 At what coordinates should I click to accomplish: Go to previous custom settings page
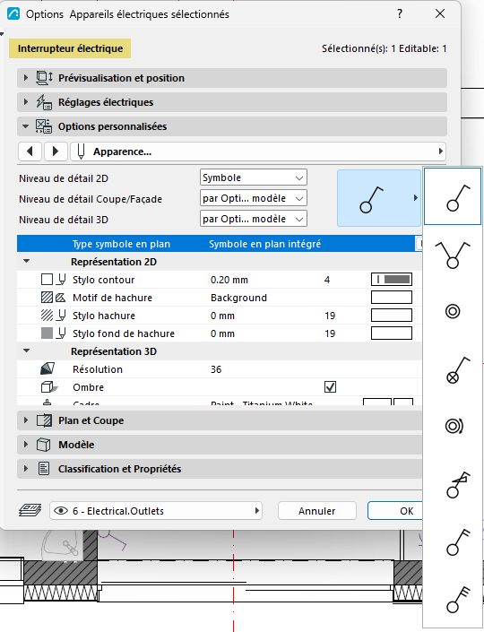click(x=30, y=152)
